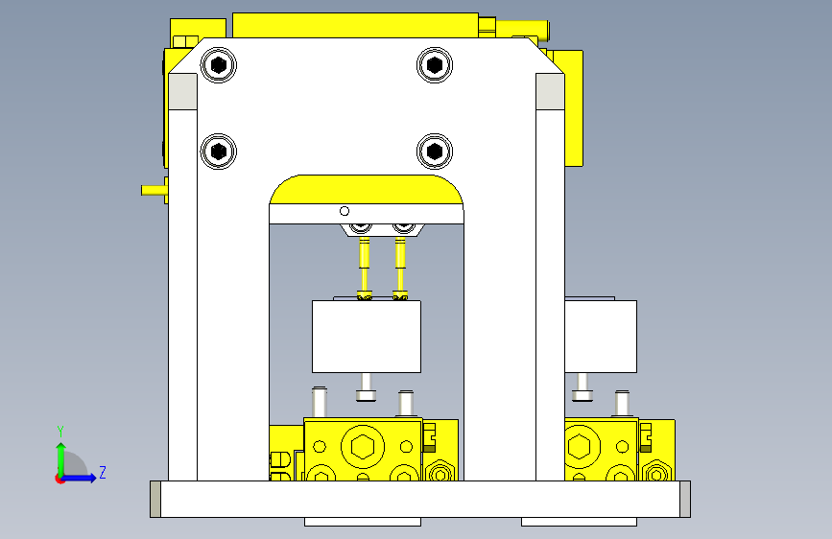Select the gray end cap on base plate's right
The width and height of the screenshot is (832, 539).
click(685, 500)
